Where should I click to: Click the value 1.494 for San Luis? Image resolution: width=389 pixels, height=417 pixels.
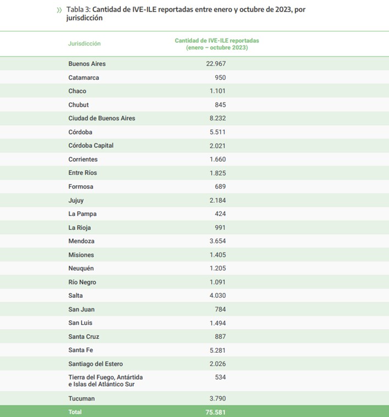pyautogui.click(x=217, y=324)
